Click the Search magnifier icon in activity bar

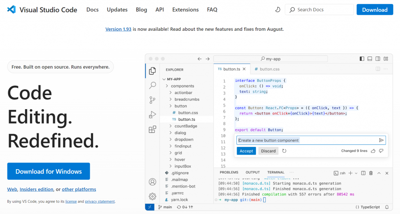153,85
